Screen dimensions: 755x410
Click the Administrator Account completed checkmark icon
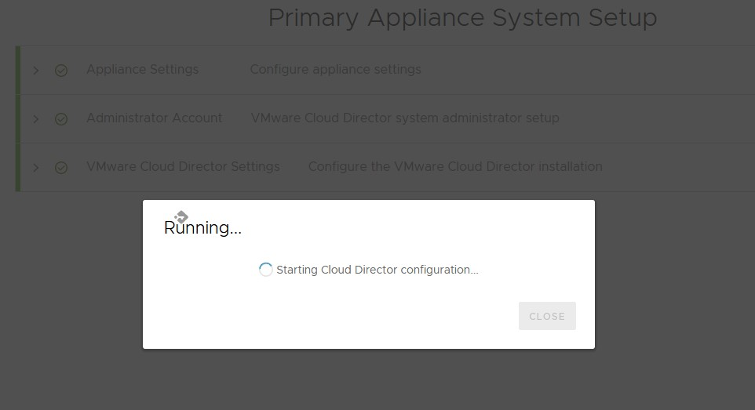(61, 119)
